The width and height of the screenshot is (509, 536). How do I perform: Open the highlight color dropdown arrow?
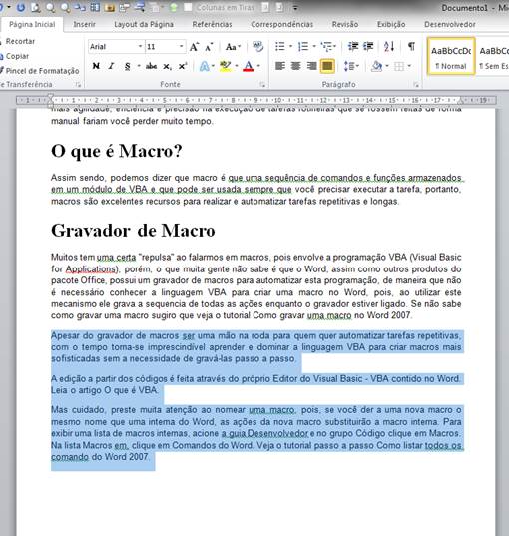pyautogui.click(x=236, y=66)
